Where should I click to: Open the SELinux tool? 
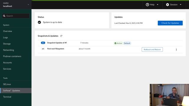(16, 84)
